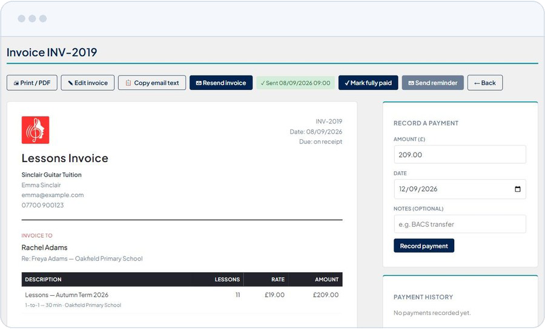Click the Sent 08/09/2026 09:00 status badge

[296, 83]
